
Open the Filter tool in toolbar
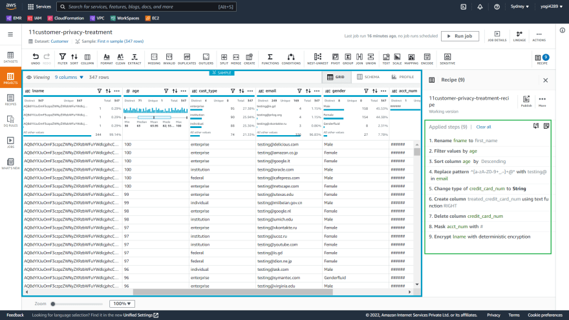pyautogui.click(x=63, y=59)
